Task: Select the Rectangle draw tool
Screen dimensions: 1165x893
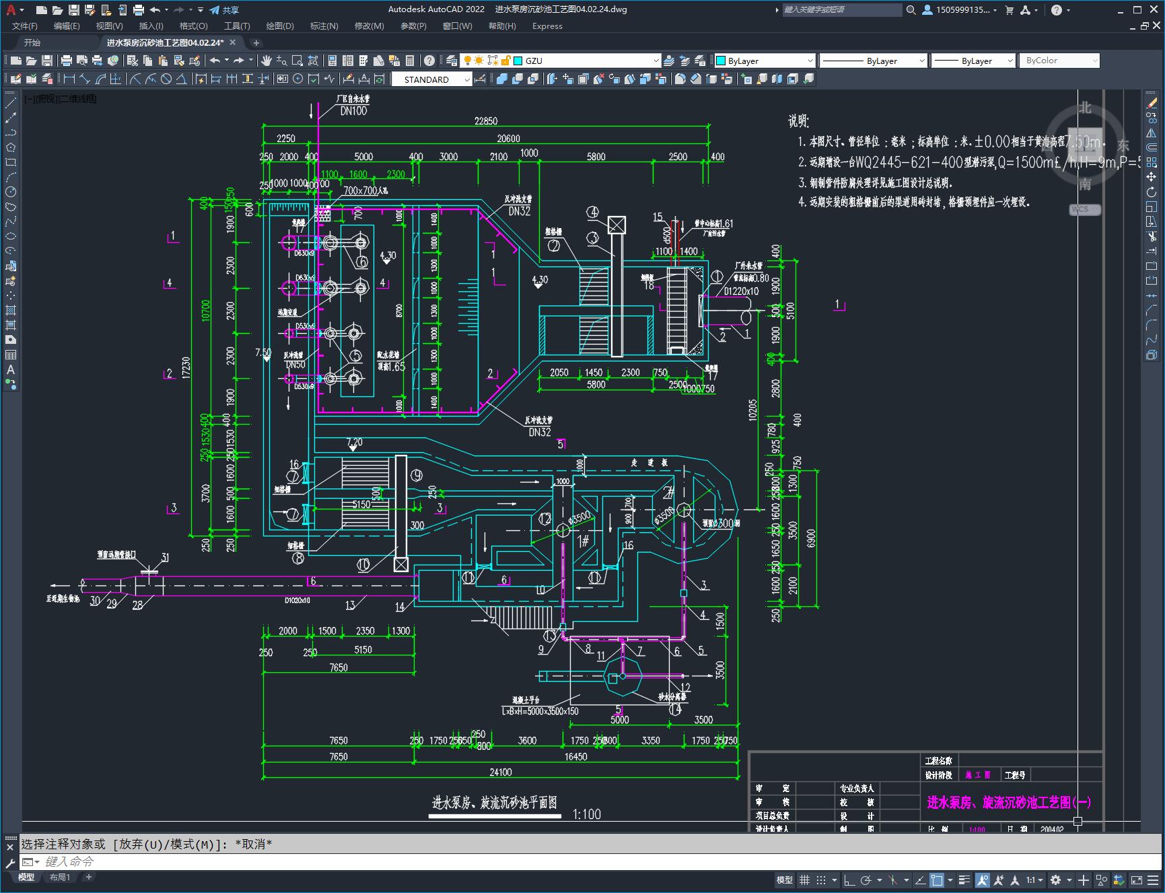Action: pyautogui.click(x=11, y=162)
